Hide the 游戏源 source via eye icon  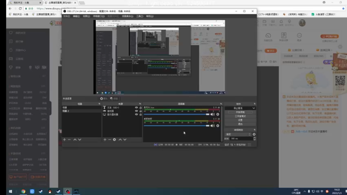coord(136,111)
